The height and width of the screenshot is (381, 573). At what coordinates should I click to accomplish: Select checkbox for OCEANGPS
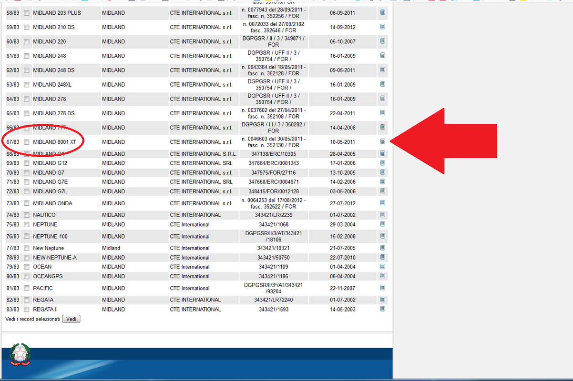[x=27, y=276]
